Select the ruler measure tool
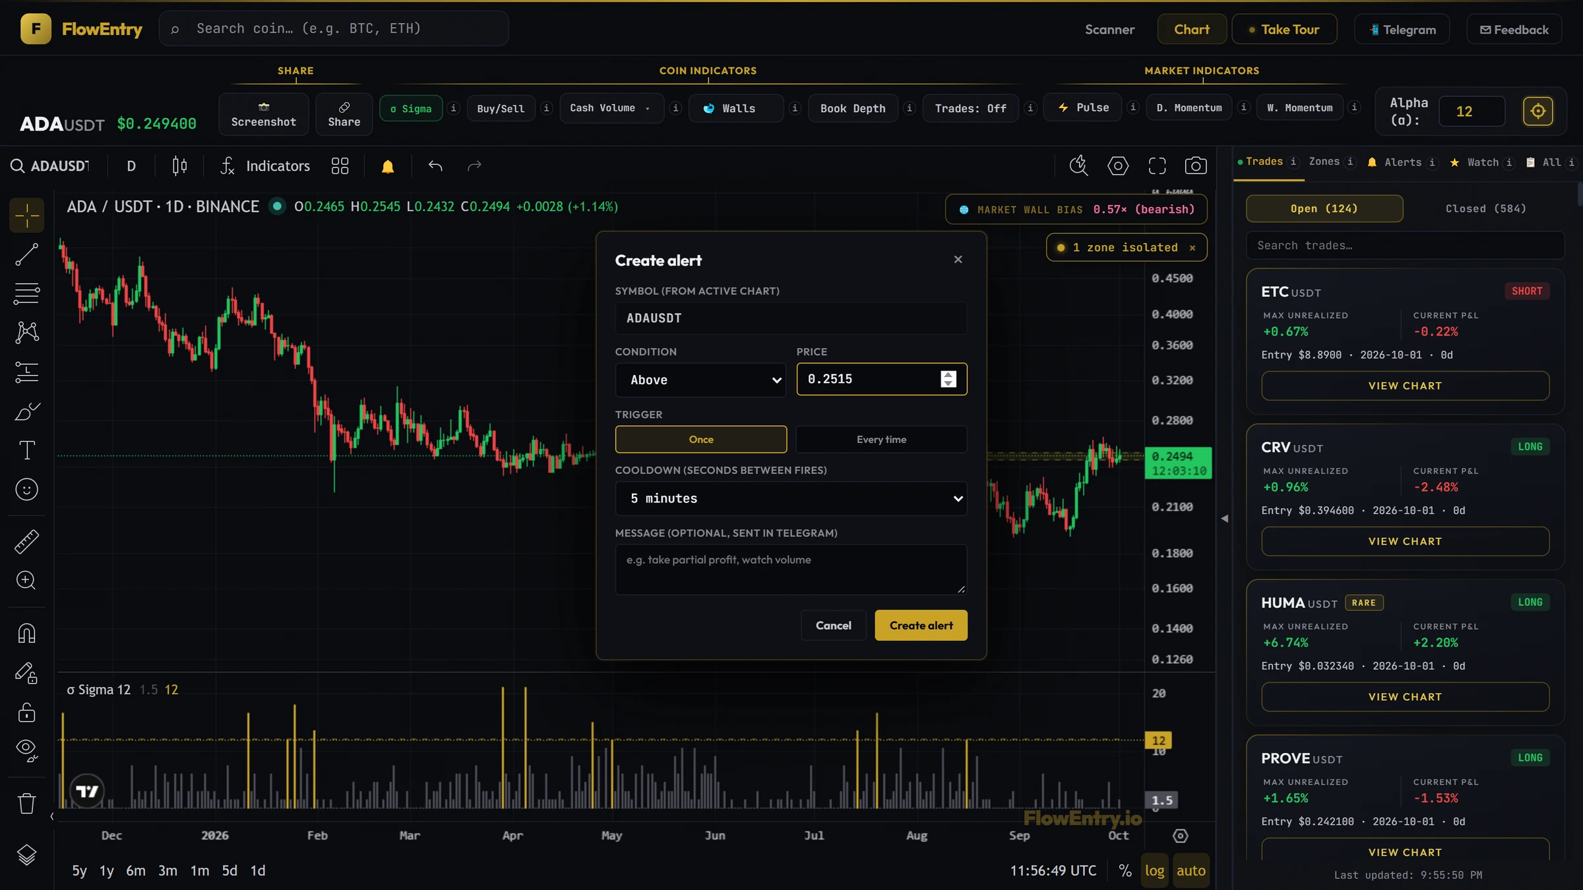This screenshot has width=1583, height=890. click(x=27, y=542)
